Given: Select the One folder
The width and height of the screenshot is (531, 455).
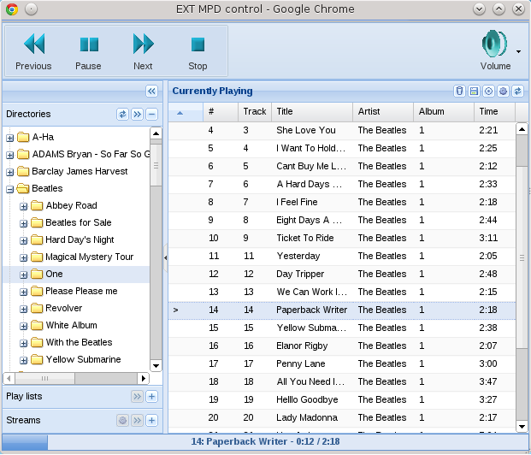Looking at the screenshot, I should 54,274.
